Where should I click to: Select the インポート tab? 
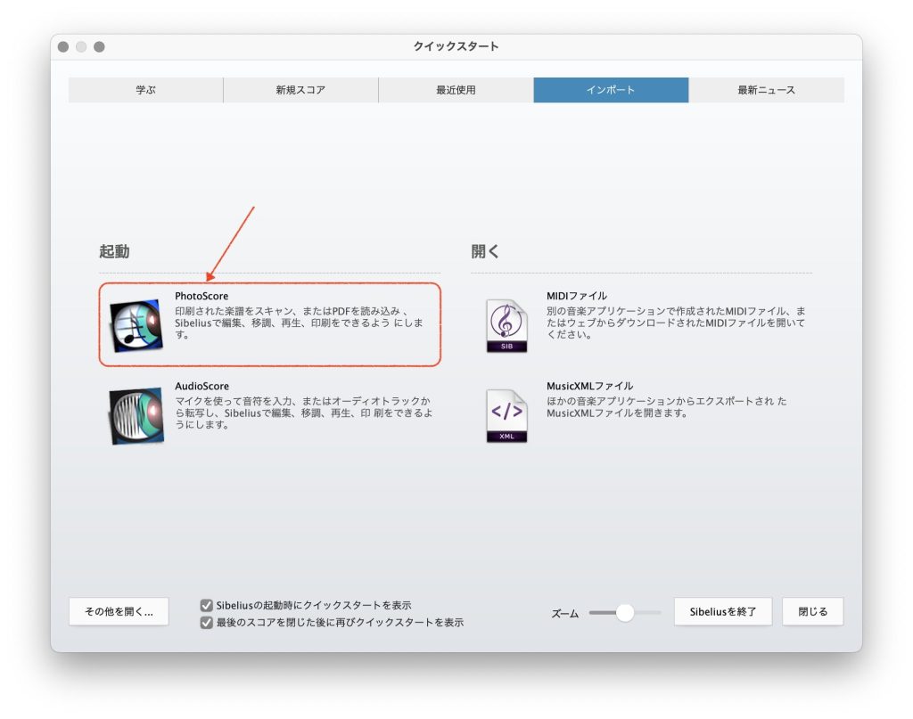pyautogui.click(x=611, y=90)
